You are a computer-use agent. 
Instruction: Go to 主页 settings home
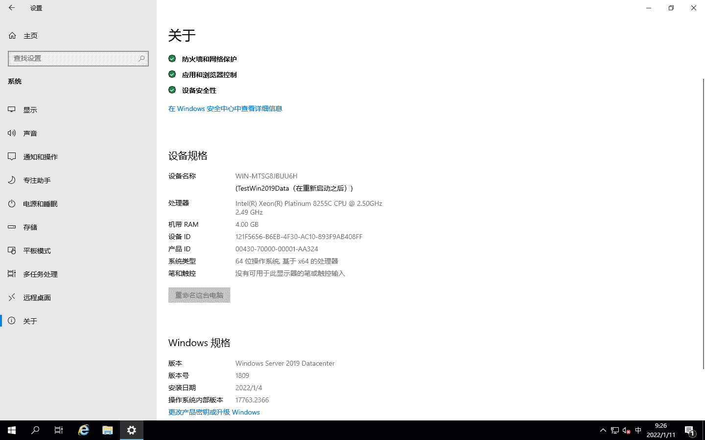78,36
